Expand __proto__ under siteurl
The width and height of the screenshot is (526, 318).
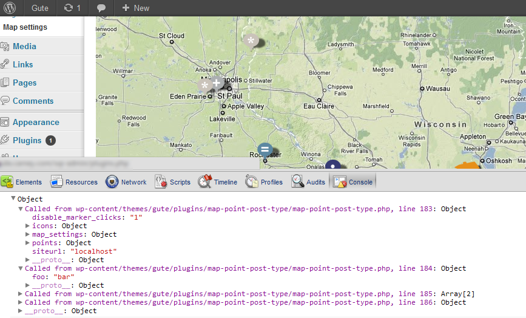pyautogui.click(x=28, y=260)
